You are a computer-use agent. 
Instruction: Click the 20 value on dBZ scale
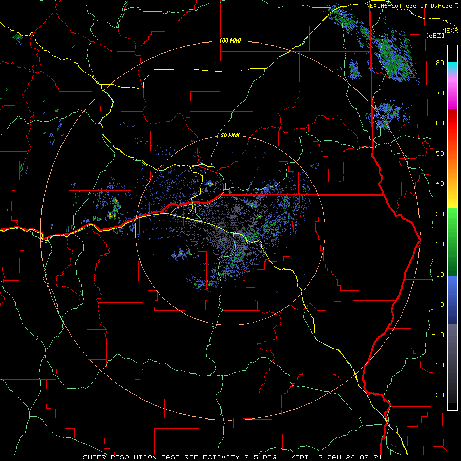click(440, 244)
